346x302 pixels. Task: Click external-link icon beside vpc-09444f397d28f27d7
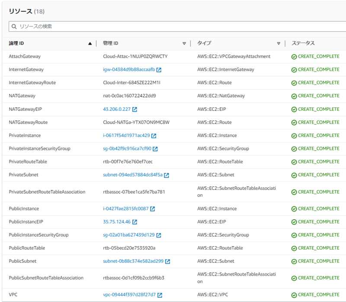click(160, 295)
